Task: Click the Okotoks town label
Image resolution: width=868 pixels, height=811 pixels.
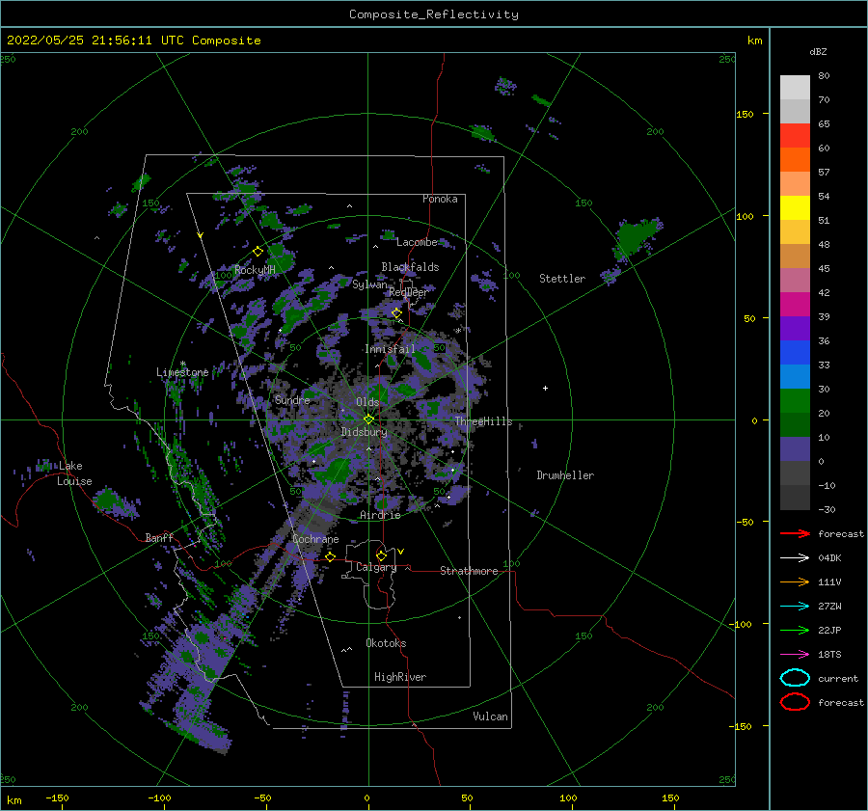Action: (x=386, y=643)
